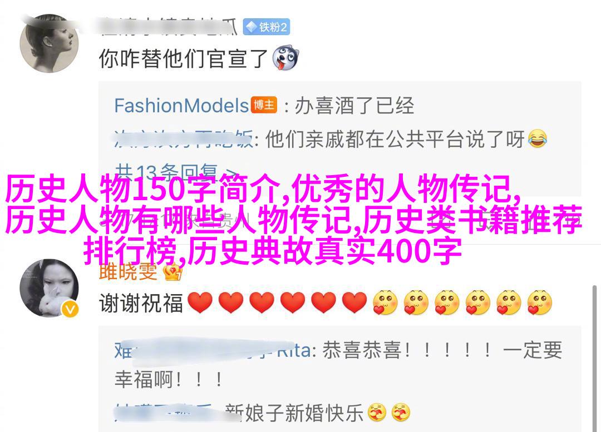Viewport: 601px width, 432px height.
Task: Click the first red heart emoji
Action: click(x=200, y=302)
